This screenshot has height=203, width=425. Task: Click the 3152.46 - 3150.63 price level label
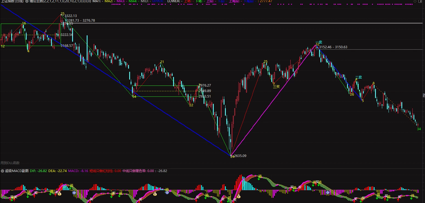(x=333, y=47)
